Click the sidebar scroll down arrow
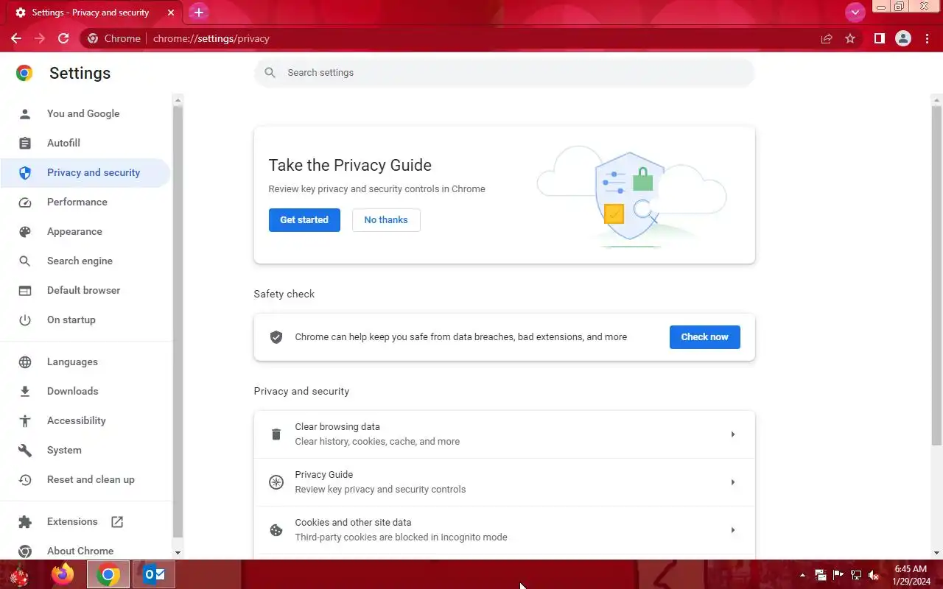The image size is (943, 589). pyautogui.click(x=178, y=552)
